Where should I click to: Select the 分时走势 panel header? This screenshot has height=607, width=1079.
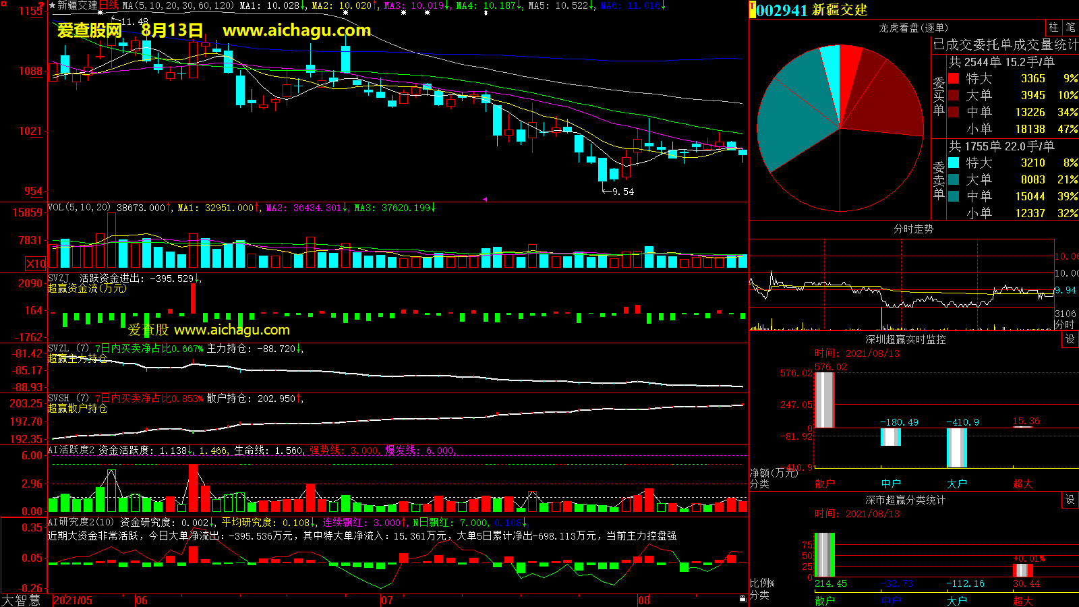click(913, 229)
